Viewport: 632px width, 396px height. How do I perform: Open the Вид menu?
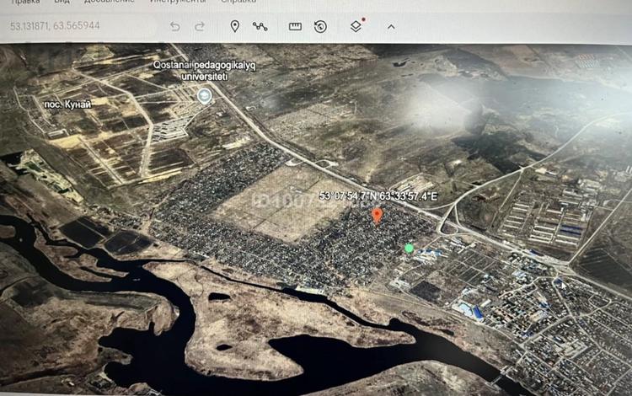(x=62, y=1)
